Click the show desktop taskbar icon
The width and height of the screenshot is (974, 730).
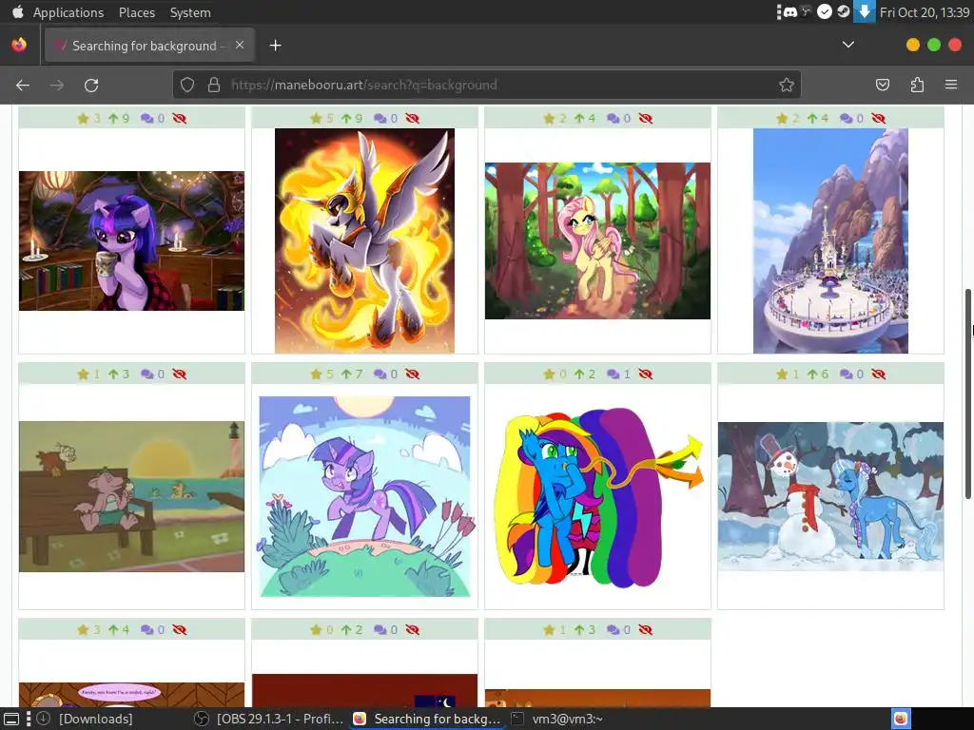(x=11, y=719)
